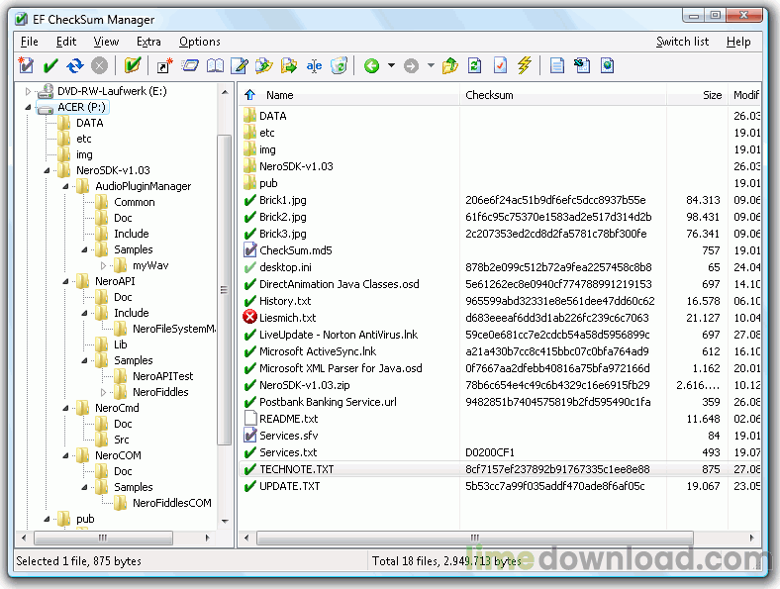The image size is (780, 589).
Task: Click the document with globe icon
Action: [608, 65]
